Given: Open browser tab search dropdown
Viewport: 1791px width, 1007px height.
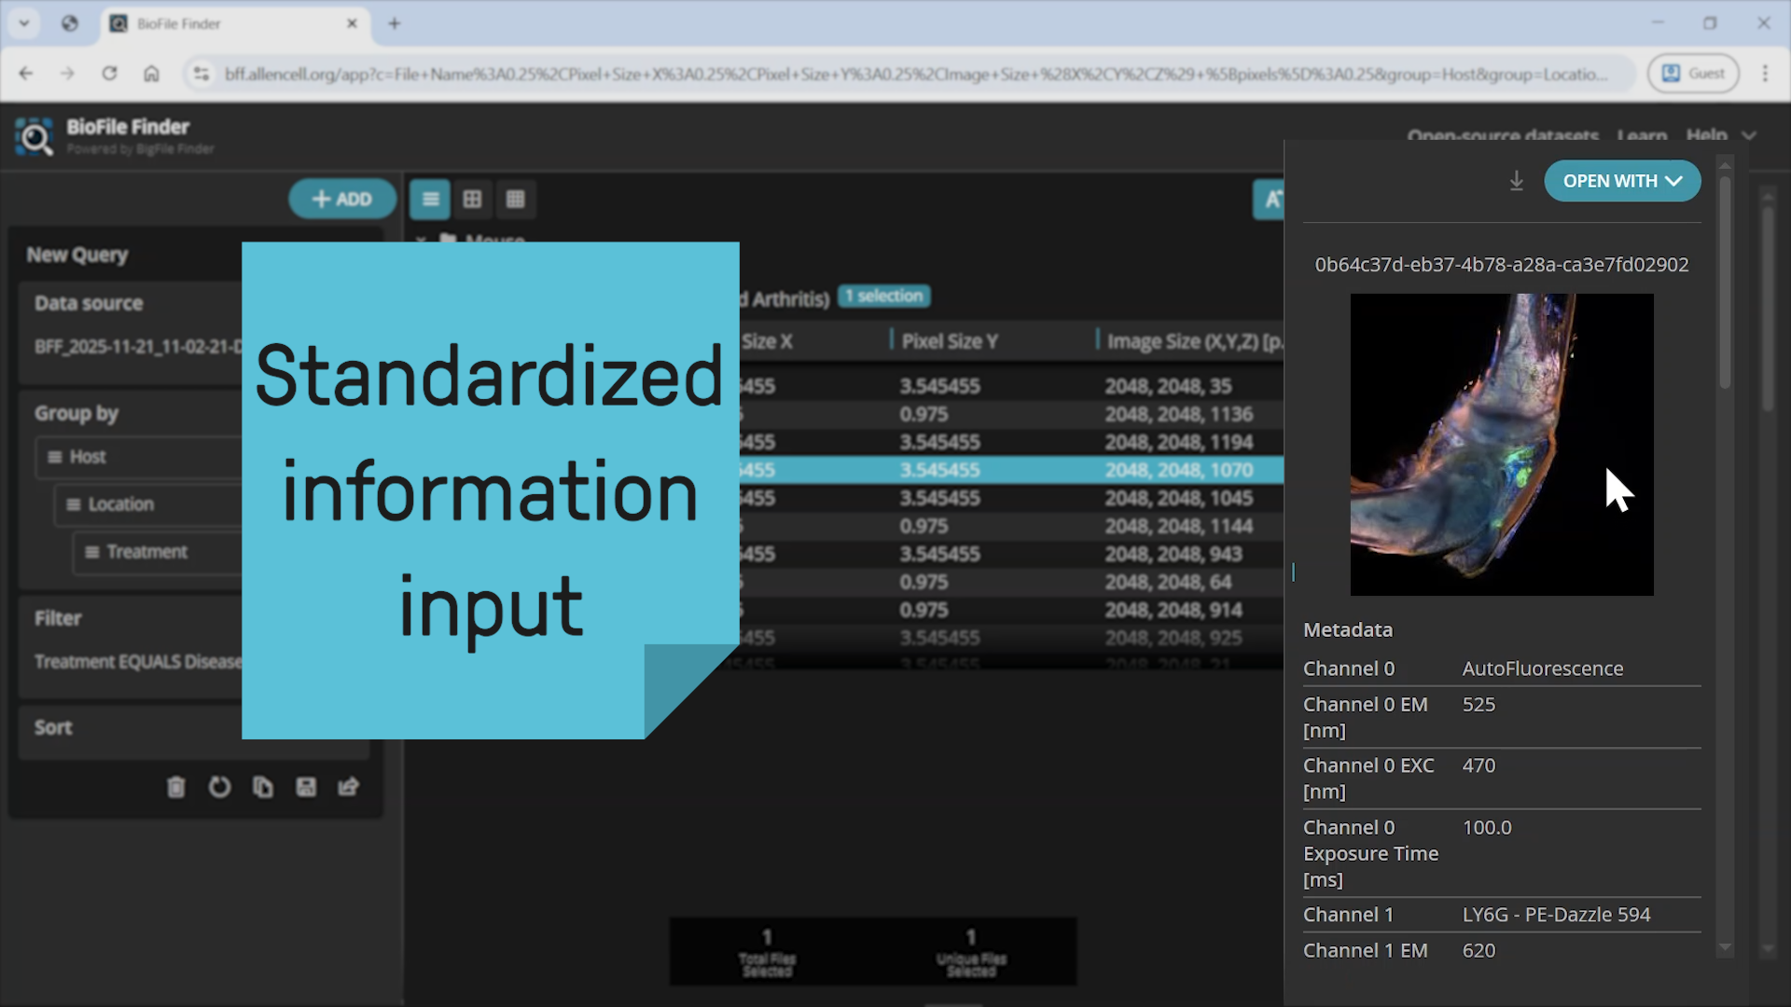Looking at the screenshot, I should (x=24, y=23).
